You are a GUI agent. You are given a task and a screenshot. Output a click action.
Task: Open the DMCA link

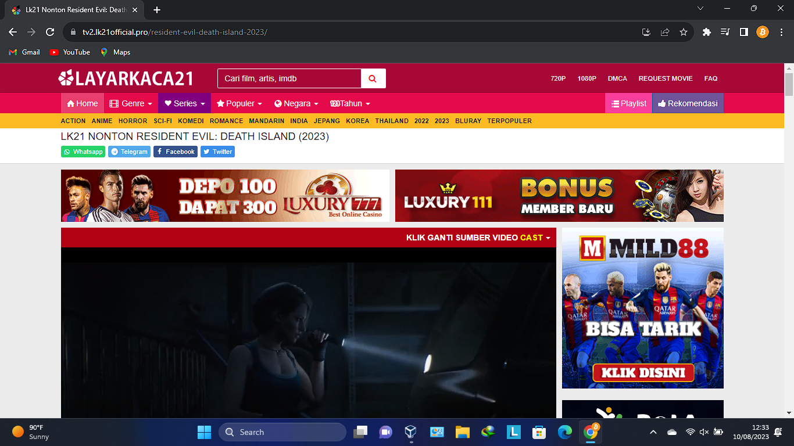point(617,78)
